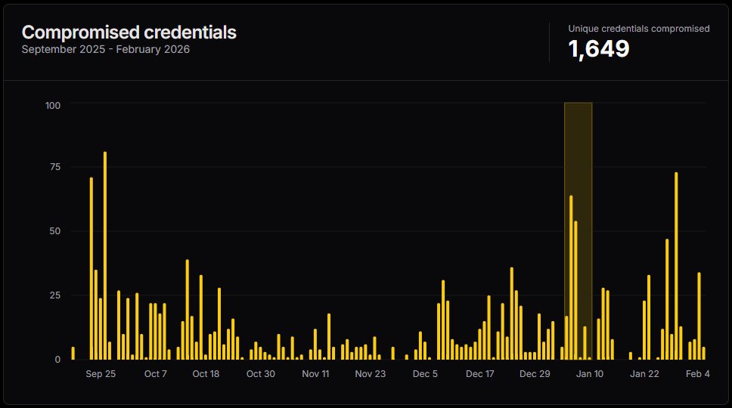This screenshot has width=732, height=408.
Task: Select the Dec 5 date tick label
Action: tap(425, 374)
